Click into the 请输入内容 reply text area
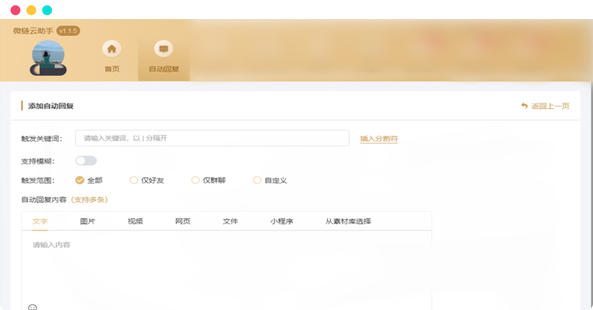The height and width of the screenshot is (310, 593). (224, 264)
